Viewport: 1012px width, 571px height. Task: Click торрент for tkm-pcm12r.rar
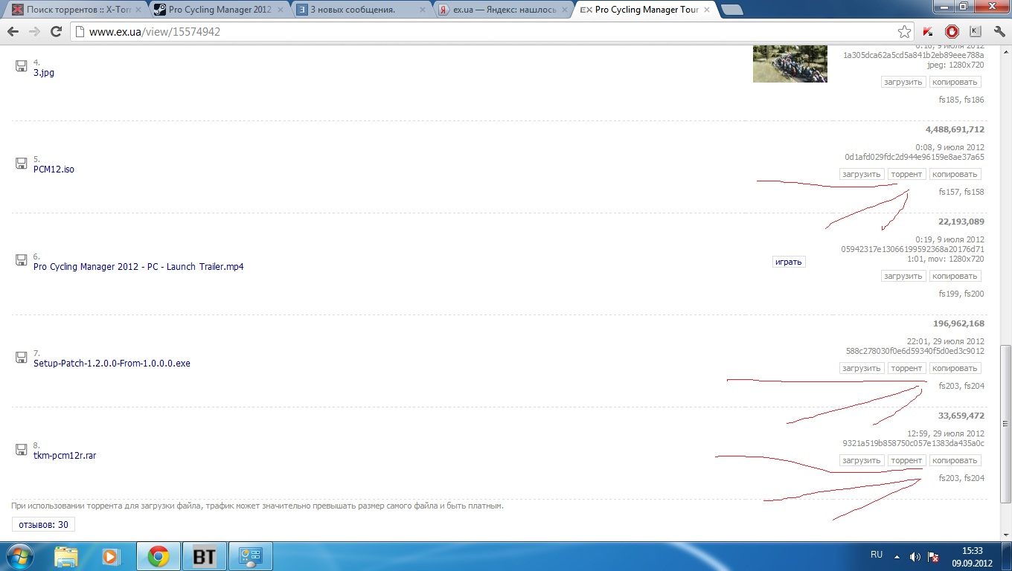click(906, 460)
